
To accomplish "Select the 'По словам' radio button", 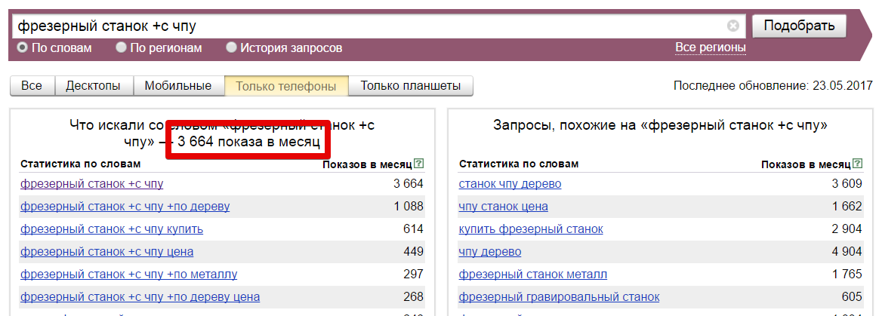I will (23, 48).
